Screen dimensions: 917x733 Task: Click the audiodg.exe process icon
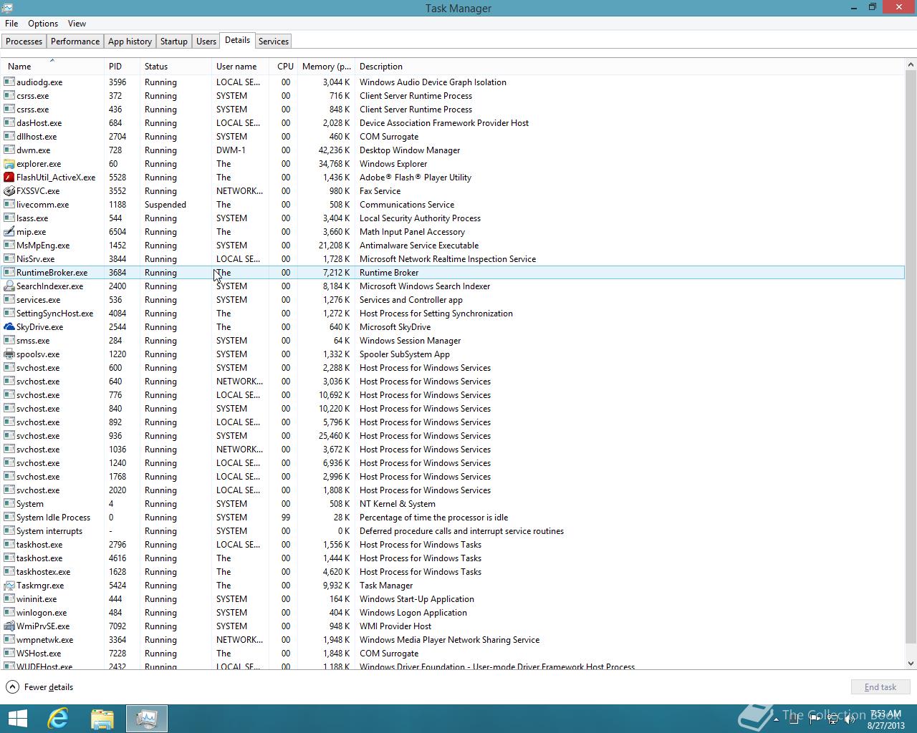coord(9,82)
